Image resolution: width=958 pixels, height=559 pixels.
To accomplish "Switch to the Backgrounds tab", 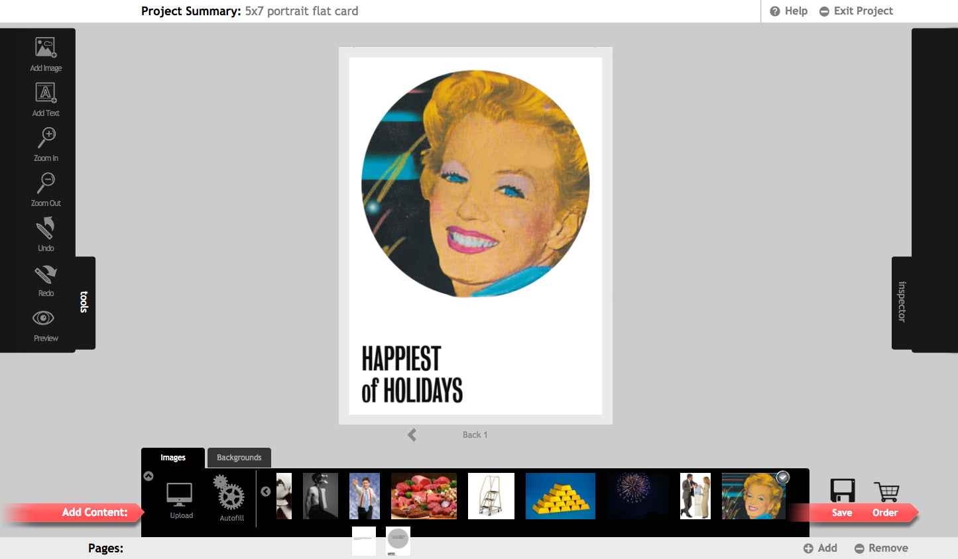I will (239, 458).
